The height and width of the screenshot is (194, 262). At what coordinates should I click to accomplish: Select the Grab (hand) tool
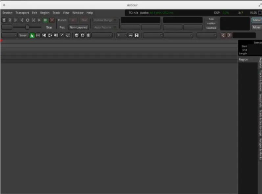pos(32,35)
